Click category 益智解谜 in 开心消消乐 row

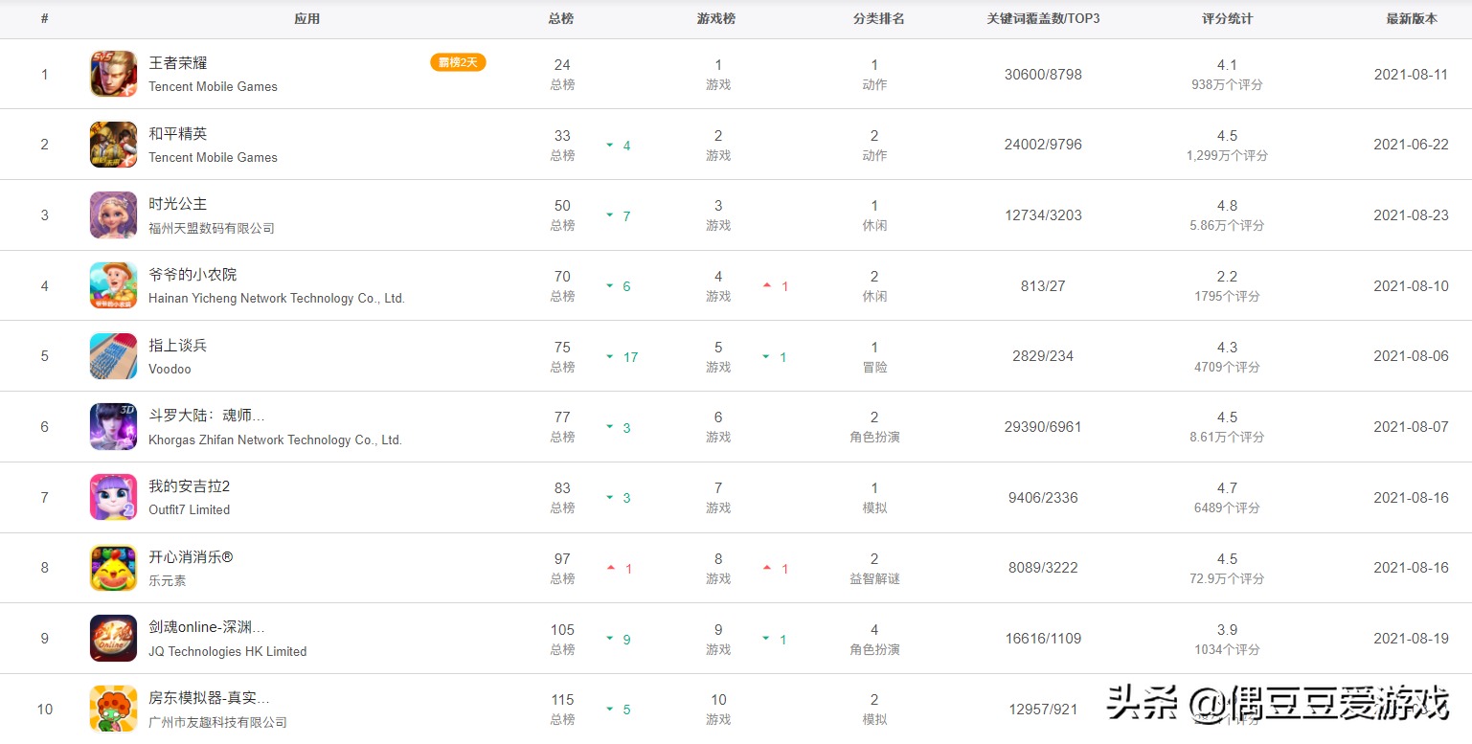coord(874,579)
